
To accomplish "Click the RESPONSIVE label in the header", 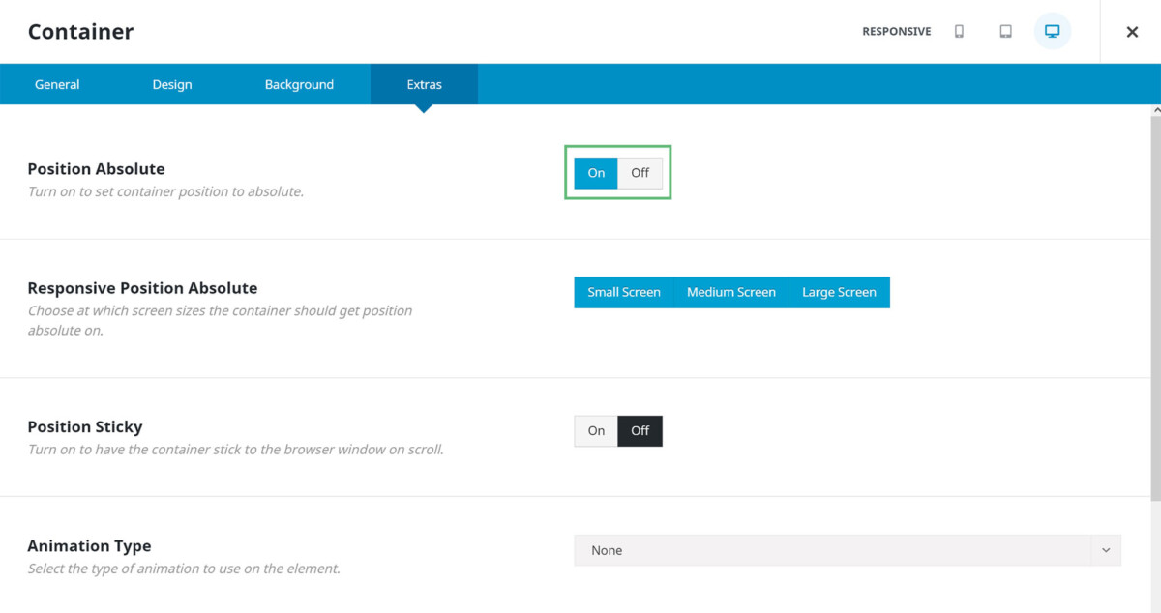I will click(x=896, y=31).
